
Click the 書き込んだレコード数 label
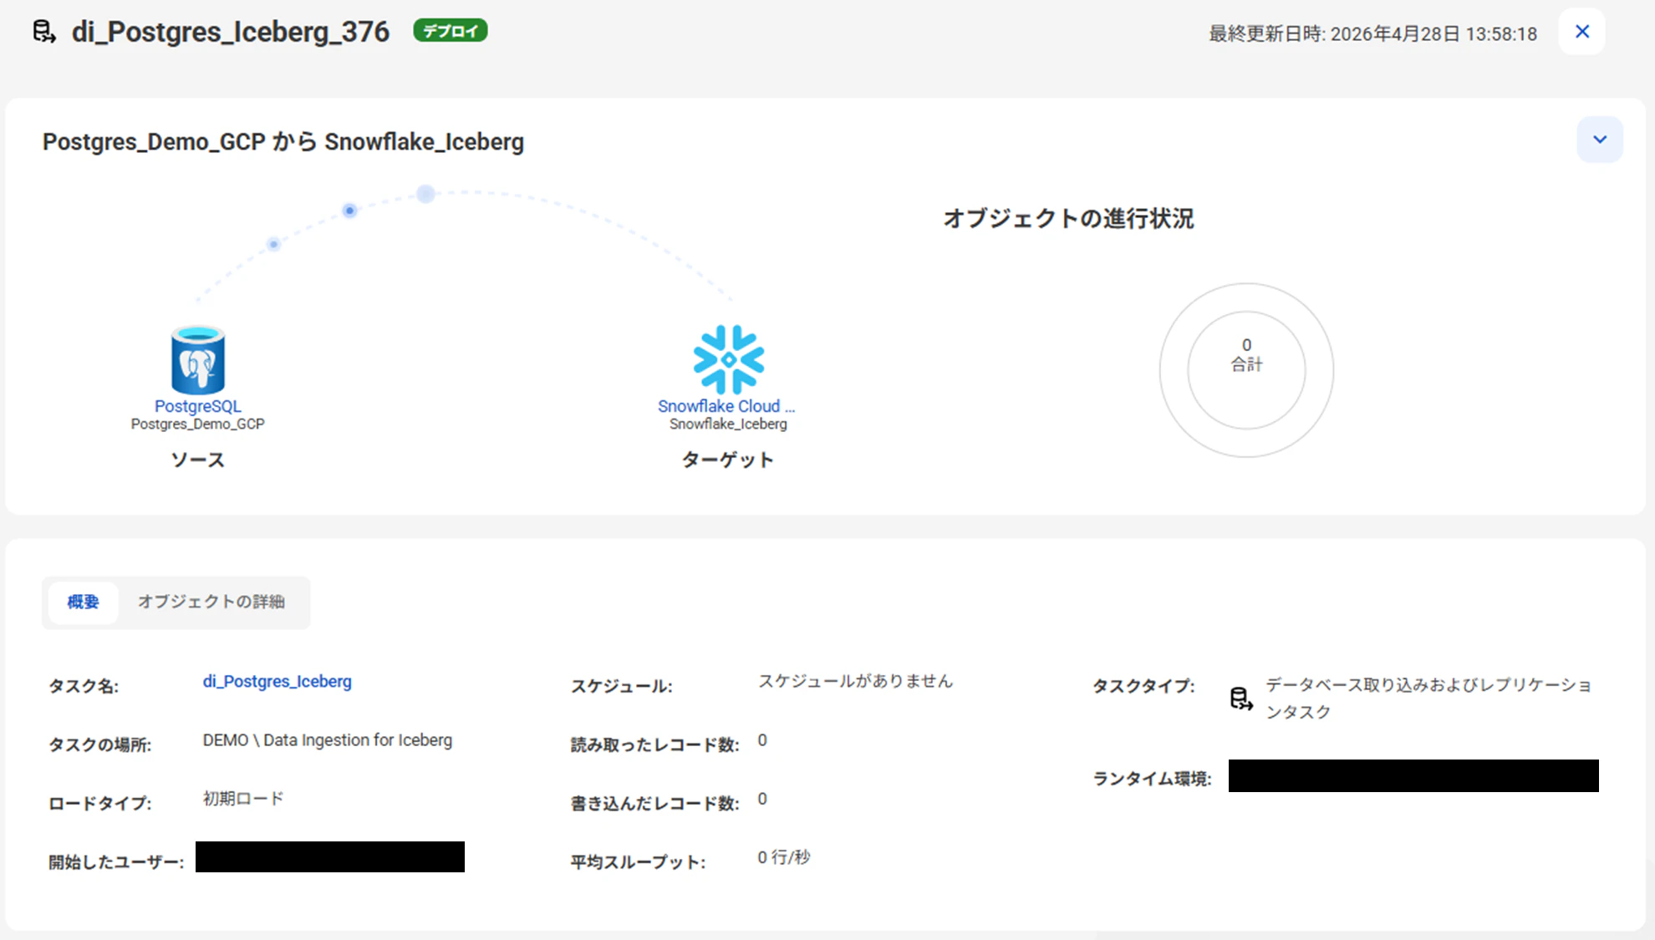(x=655, y=803)
